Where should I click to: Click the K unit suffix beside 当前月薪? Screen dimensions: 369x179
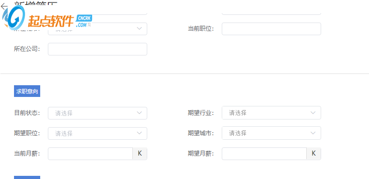140,153
